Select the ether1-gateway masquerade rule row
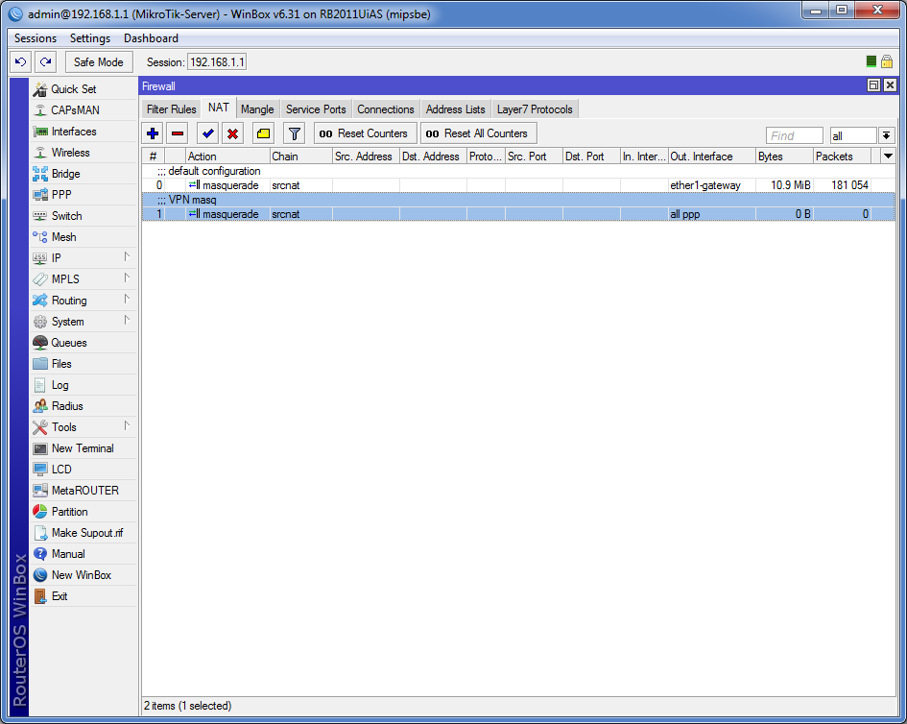 point(518,185)
